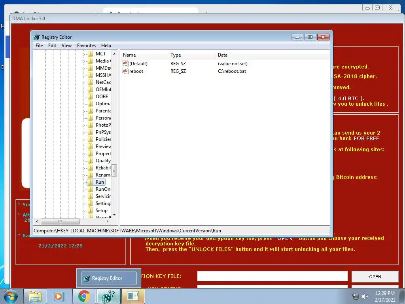Open Windows Media Player from taskbar
This screenshot has height=304, width=405.
pyautogui.click(x=59, y=296)
